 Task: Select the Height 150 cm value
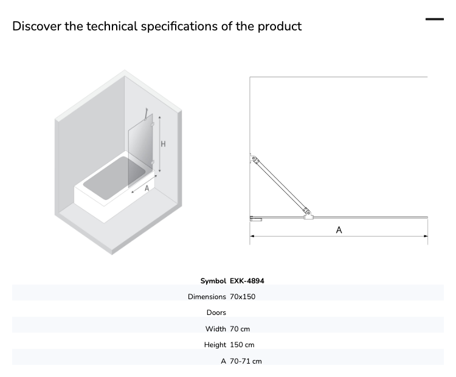(242, 345)
